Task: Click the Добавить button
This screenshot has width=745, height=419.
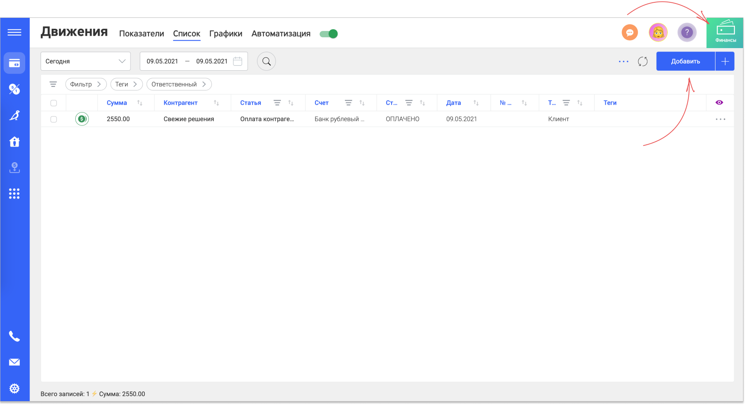Action: click(686, 61)
